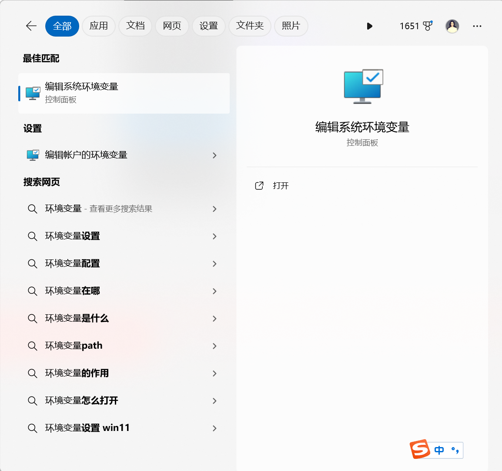The height and width of the screenshot is (471, 502).
Task: Expand the chevron for 环境变量在哪
Action: pyautogui.click(x=214, y=291)
